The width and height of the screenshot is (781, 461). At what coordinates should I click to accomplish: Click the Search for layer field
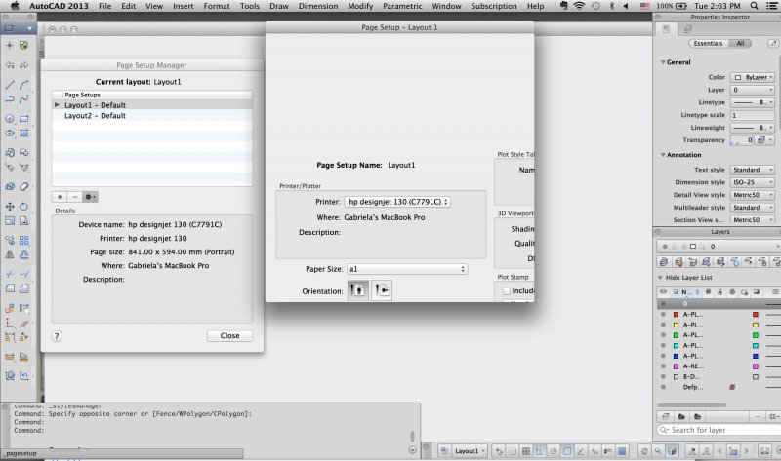[x=719, y=430]
